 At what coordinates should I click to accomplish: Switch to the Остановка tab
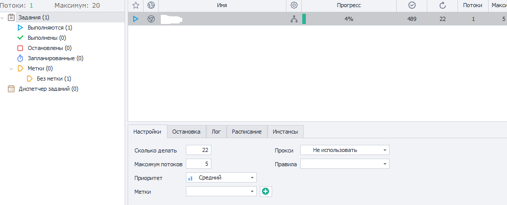pos(186,132)
